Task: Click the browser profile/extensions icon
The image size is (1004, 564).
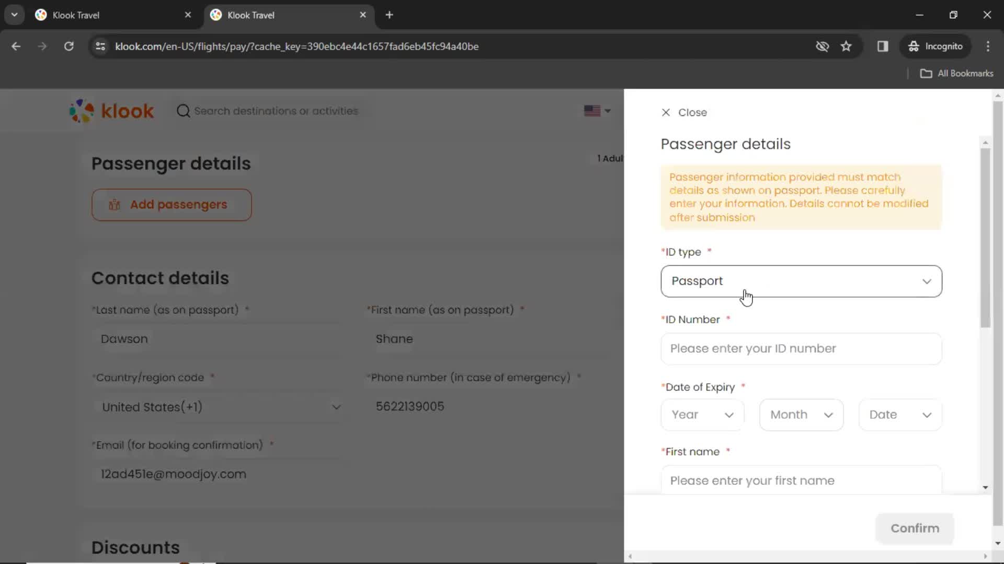Action: pyautogui.click(x=883, y=46)
